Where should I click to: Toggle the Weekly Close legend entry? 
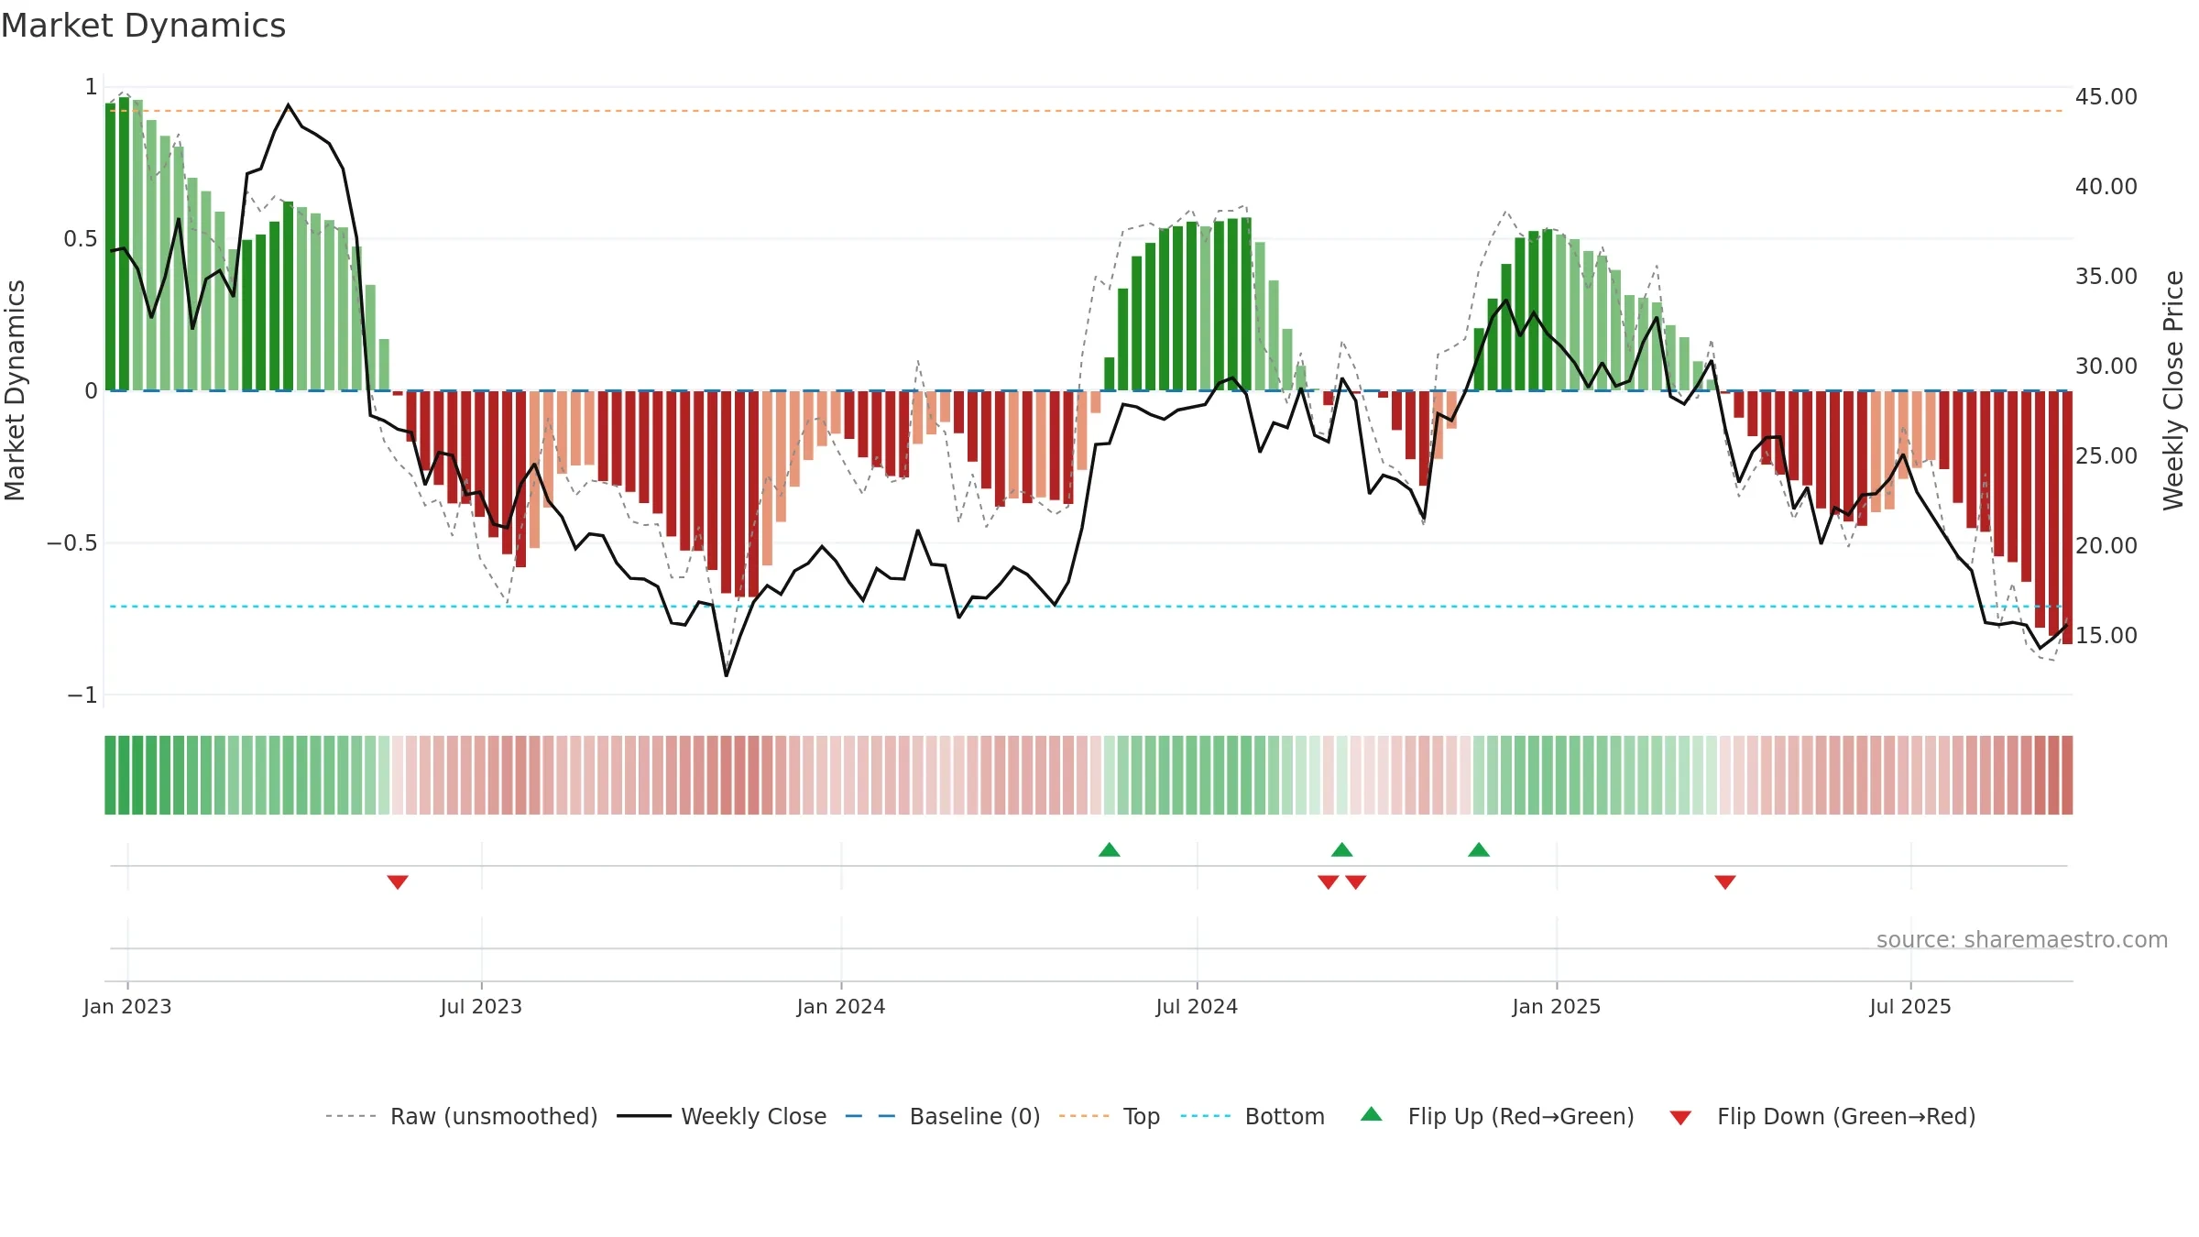[x=721, y=1116]
